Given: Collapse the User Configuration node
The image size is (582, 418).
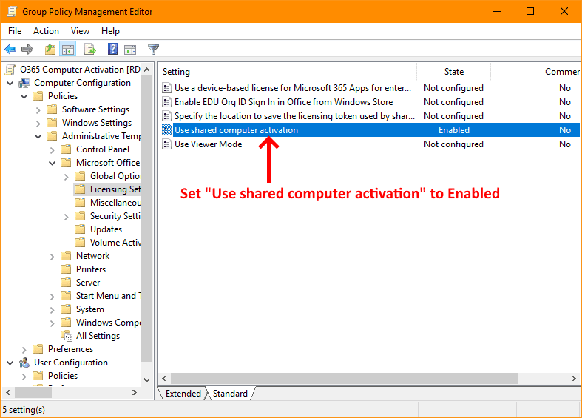Looking at the screenshot, I should [x=10, y=363].
